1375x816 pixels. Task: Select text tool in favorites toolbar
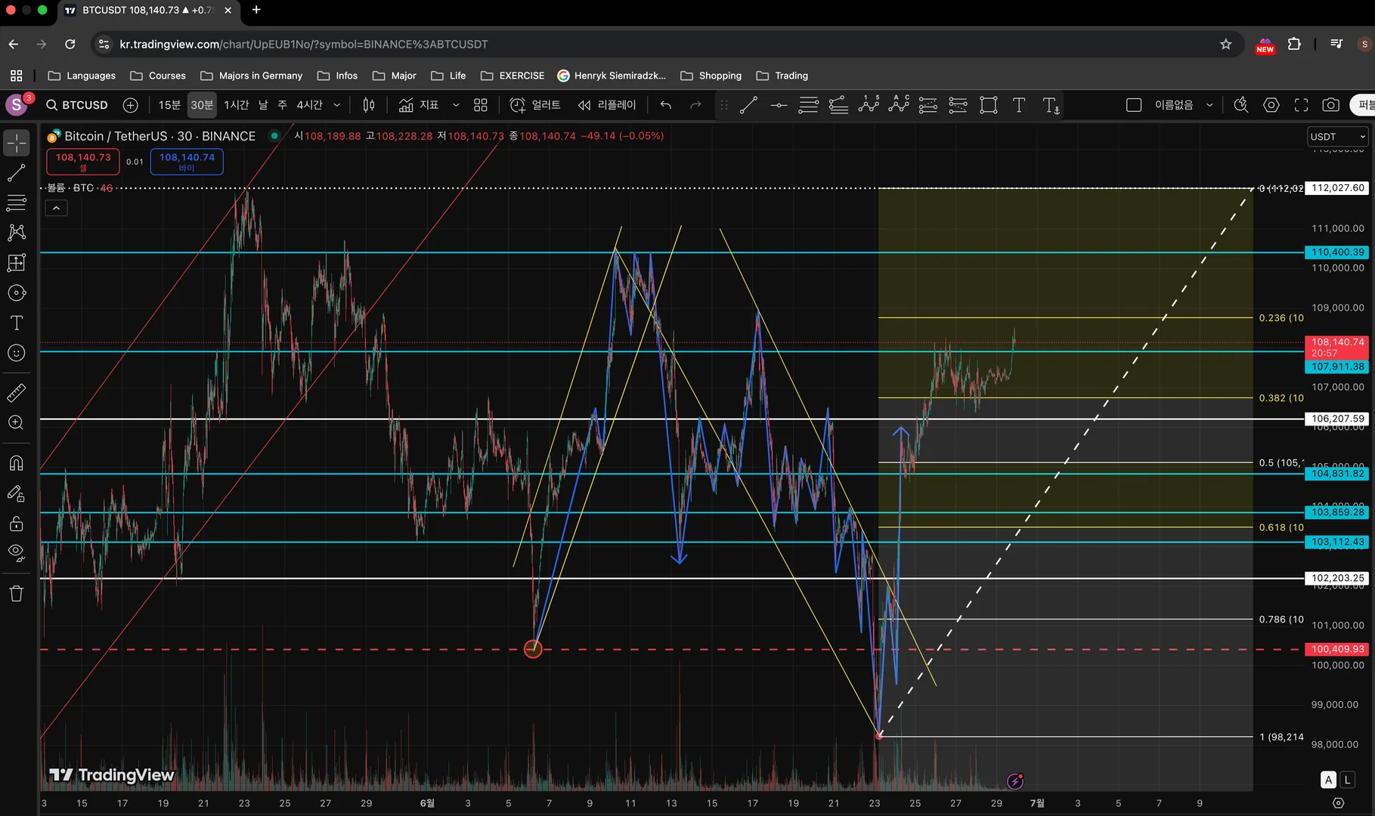coord(1019,105)
